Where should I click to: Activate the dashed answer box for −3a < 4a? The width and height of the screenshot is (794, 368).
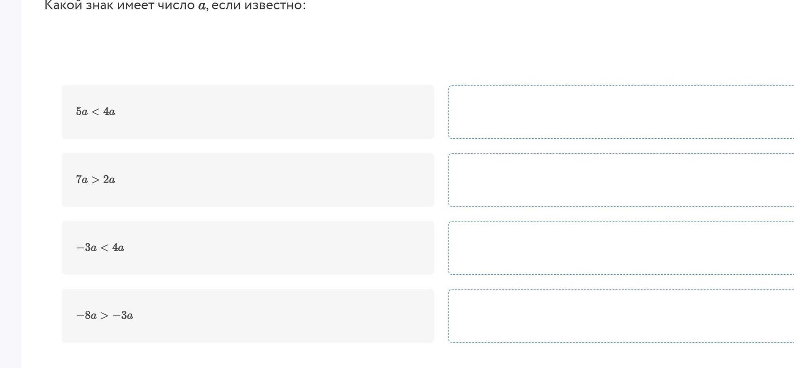pyautogui.click(x=621, y=248)
